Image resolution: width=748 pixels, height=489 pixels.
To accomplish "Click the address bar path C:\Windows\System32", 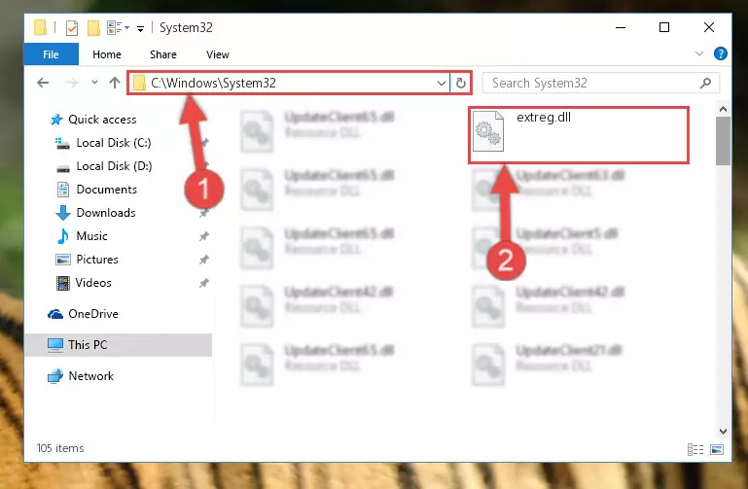I will click(213, 83).
